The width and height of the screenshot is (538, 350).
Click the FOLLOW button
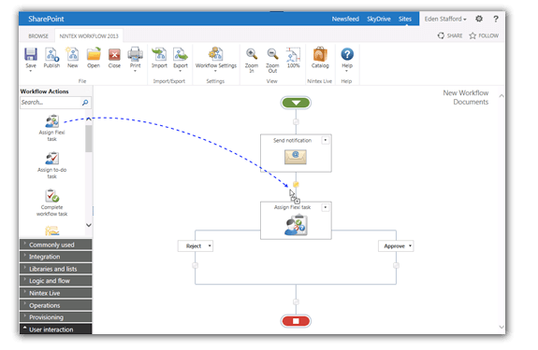(x=484, y=35)
